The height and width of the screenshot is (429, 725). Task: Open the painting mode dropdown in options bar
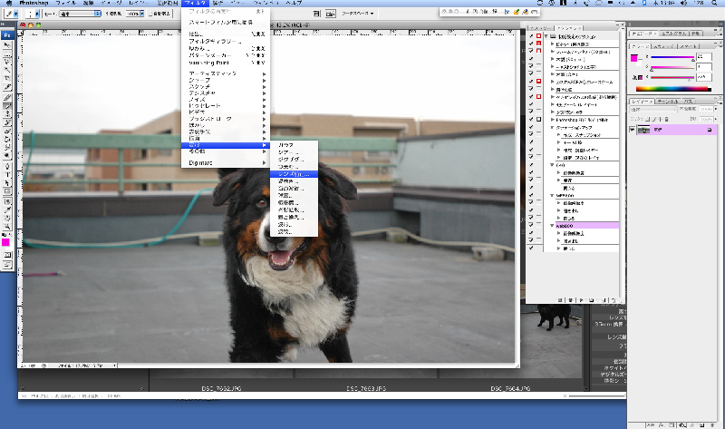[x=80, y=14]
